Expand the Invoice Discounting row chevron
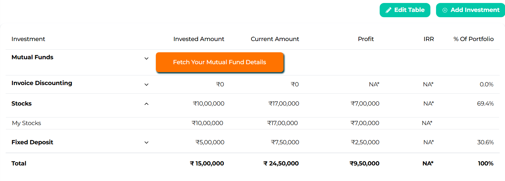Image resolution: width=505 pixels, height=181 pixels. tap(147, 84)
